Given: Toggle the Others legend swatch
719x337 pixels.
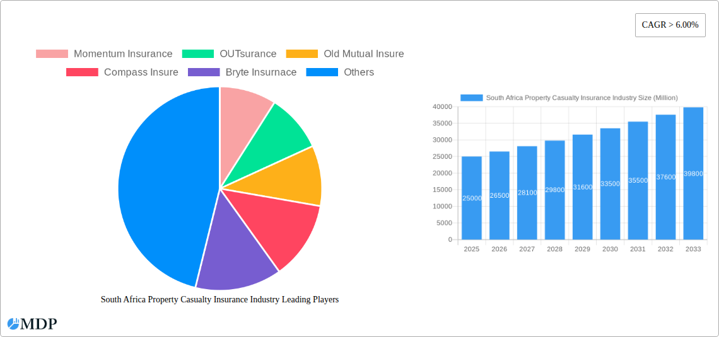Looking at the screenshot, I should pos(322,72).
